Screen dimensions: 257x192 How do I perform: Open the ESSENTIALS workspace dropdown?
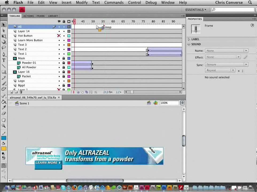[x=196, y=10]
